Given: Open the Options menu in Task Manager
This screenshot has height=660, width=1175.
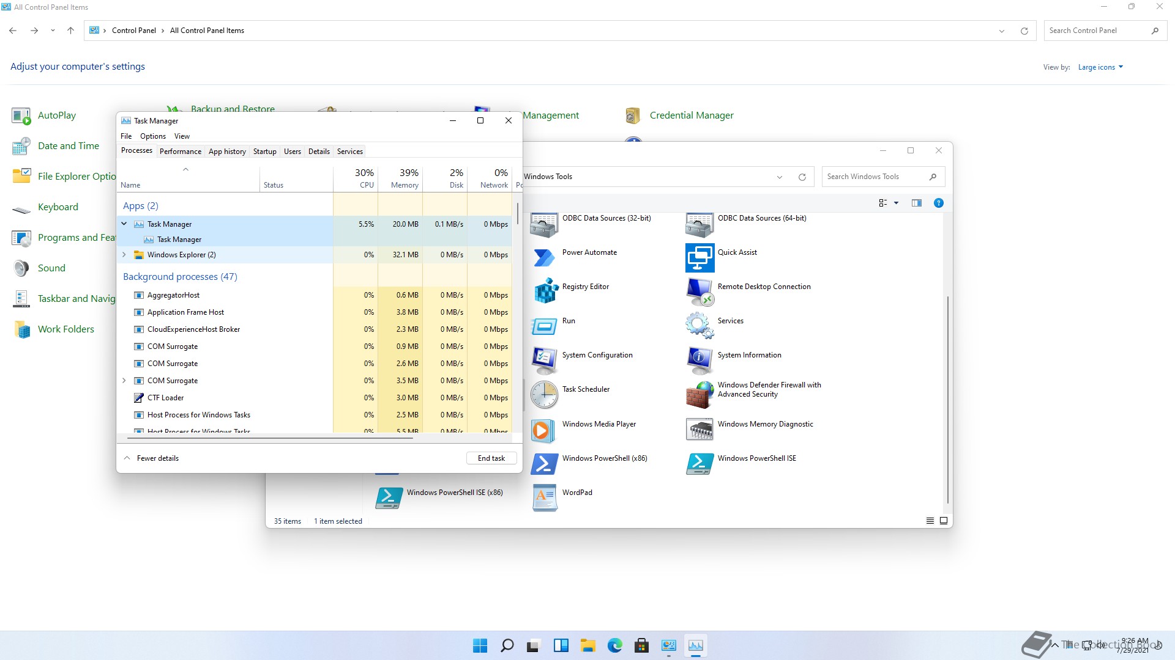Looking at the screenshot, I should click(153, 136).
